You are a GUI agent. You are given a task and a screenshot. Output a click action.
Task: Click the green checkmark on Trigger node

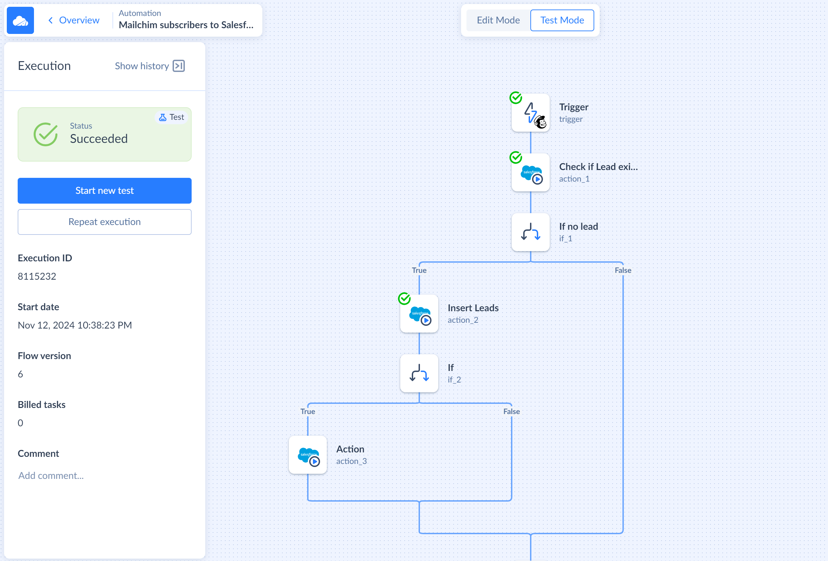(x=515, y=97)
